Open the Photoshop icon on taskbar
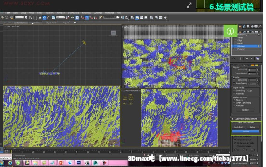The height and width of the screenshot is (167, 266). coord(78,163)
